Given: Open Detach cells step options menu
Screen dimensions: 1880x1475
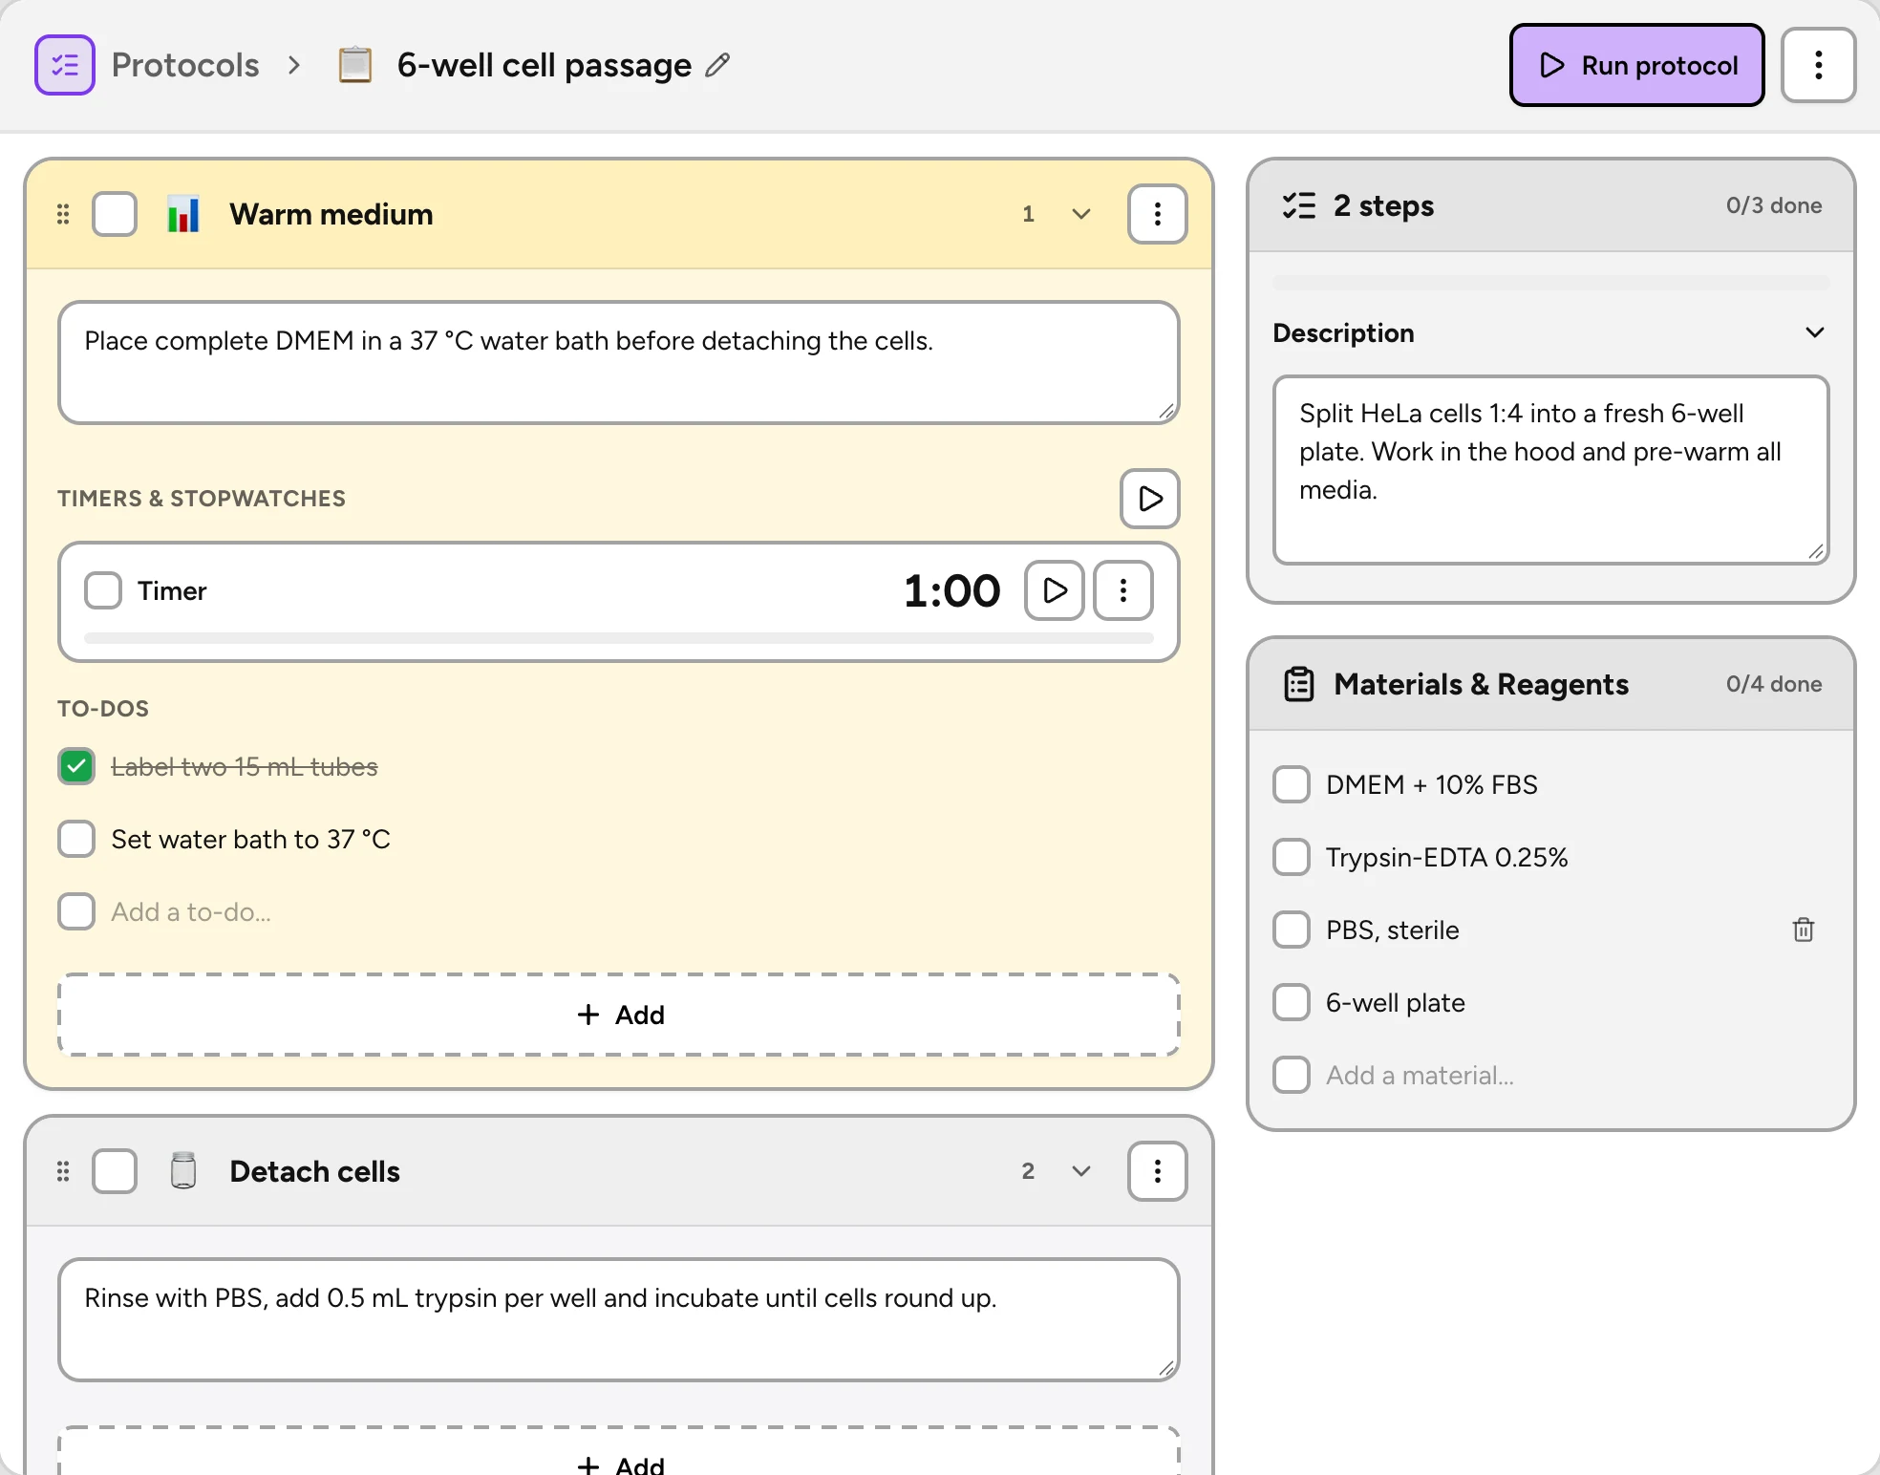Looking at the screenshot, I should [x=1157, y=1171].
